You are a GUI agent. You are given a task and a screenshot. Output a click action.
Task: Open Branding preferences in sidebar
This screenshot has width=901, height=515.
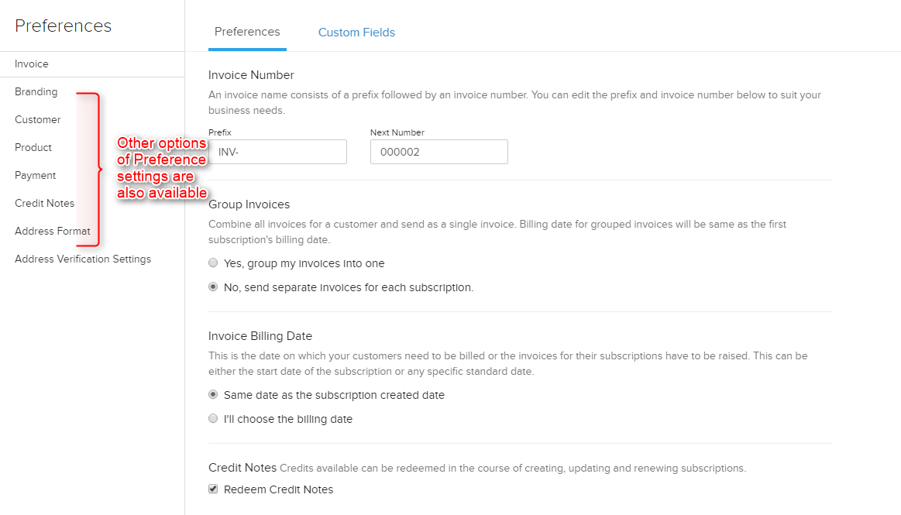(36, 91)
